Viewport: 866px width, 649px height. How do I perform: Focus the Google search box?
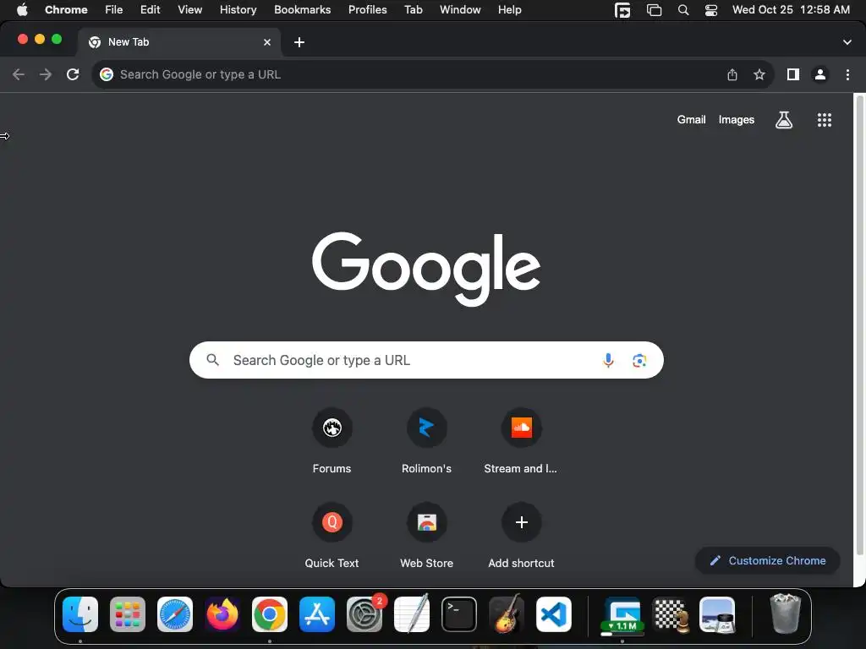(x=426, y=360)
